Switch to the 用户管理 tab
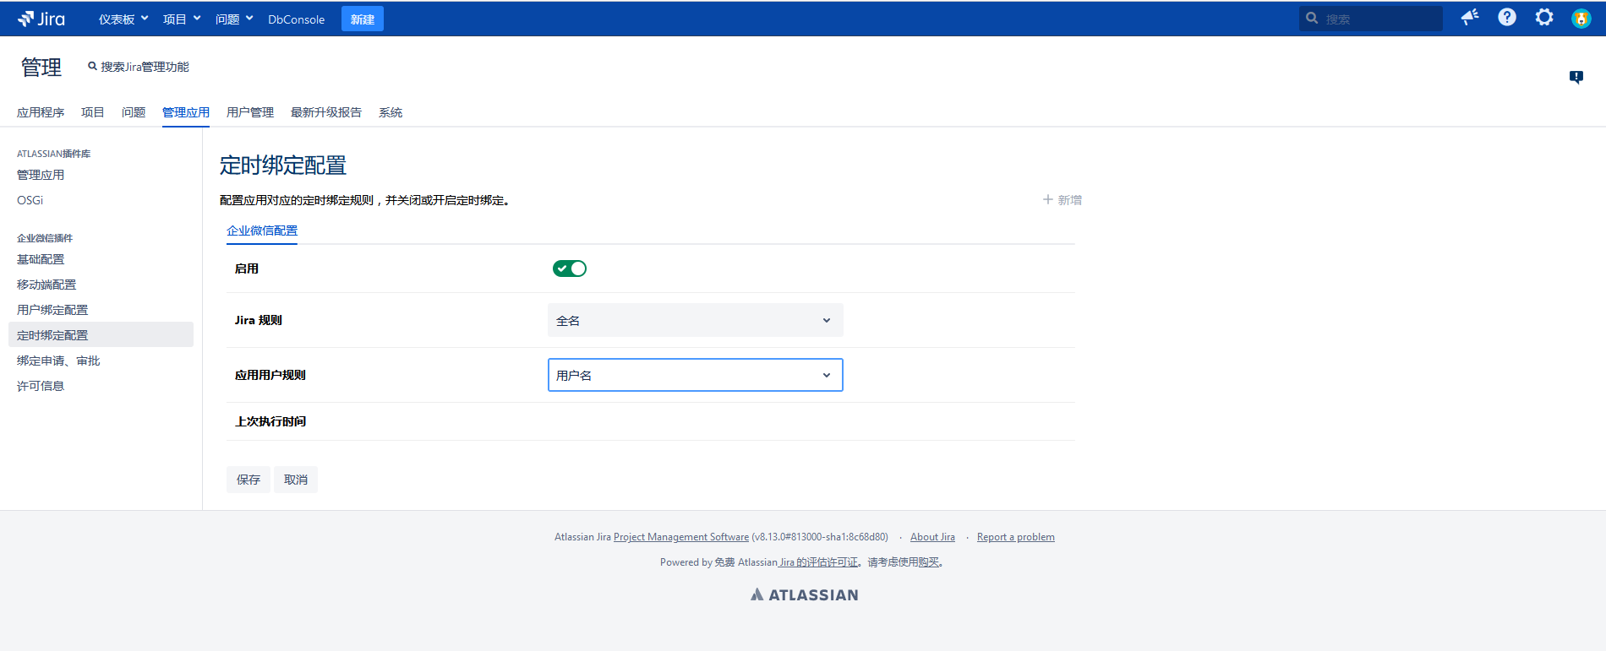Viewport: 1606px width, 651px height. point(249,112)
